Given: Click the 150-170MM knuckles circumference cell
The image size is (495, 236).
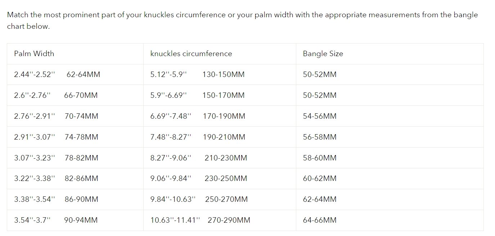Looking at the screenshot, I should click(x=223, y=95).
